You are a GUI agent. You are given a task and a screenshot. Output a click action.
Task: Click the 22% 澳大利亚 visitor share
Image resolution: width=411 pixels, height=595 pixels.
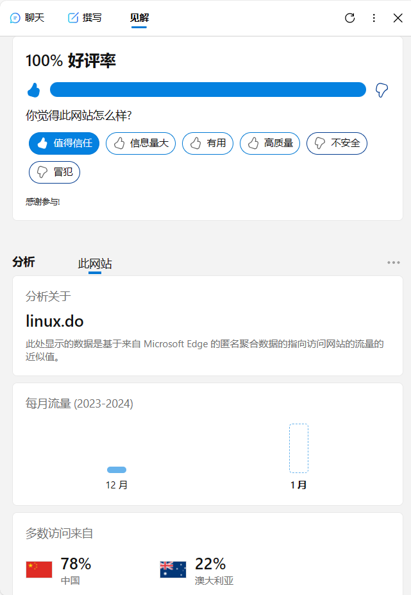pyautogui.click(x=214, y=571)
